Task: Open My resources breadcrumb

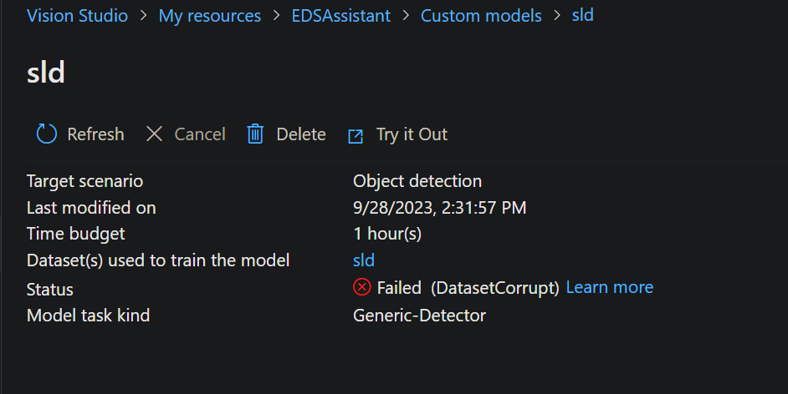Action: (210, 16)
